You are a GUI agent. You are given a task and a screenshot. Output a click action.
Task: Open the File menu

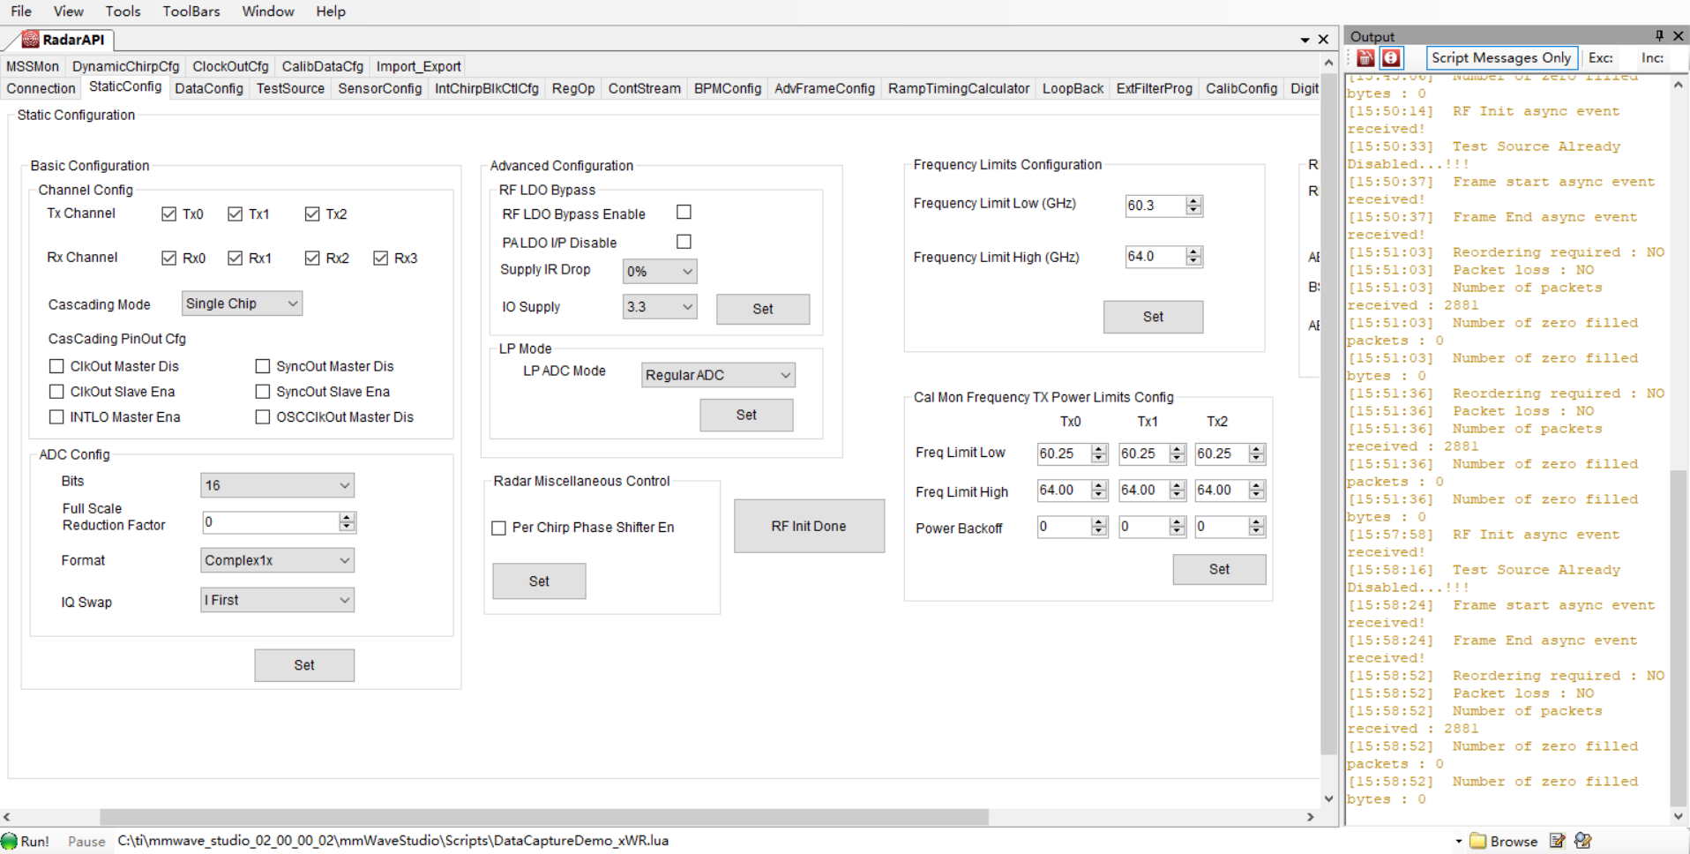(21, 11)
